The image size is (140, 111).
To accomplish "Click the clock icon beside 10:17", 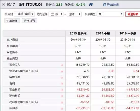I will pos(4,5).
